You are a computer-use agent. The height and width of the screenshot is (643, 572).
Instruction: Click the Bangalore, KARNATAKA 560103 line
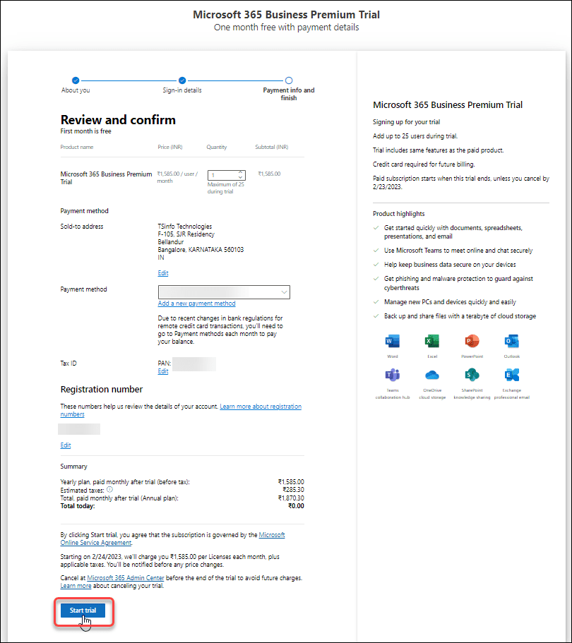point(201,250)
